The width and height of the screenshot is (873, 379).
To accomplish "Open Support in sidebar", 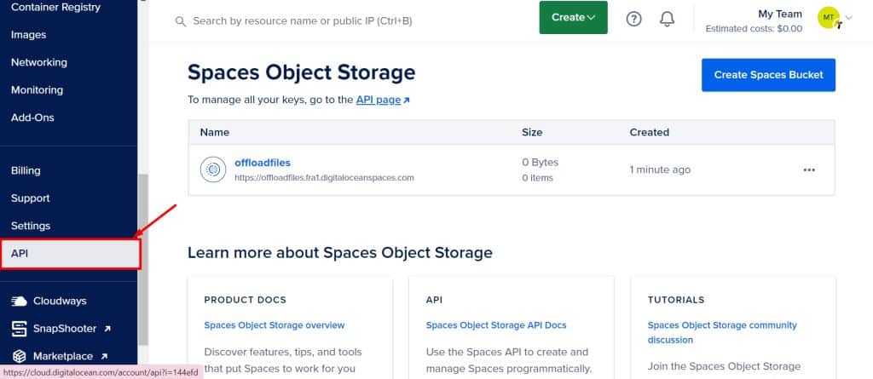I will 30,198.
